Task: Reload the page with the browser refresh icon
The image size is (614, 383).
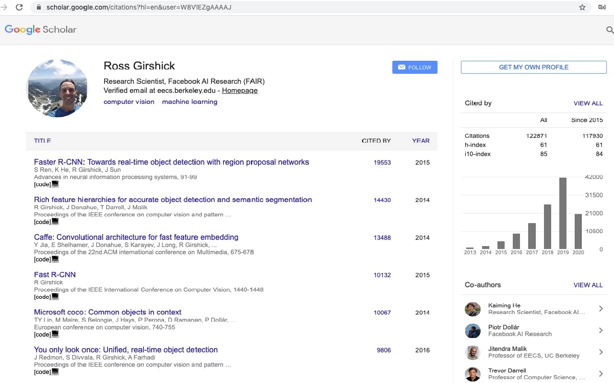Action: [x=19, y=7]
